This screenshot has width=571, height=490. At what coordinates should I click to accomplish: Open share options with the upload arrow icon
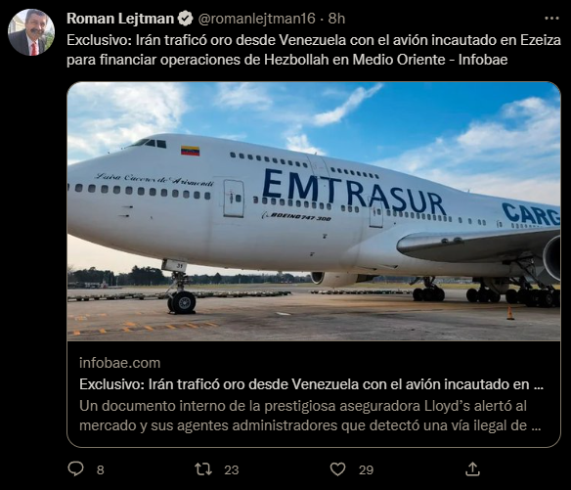point(472,468)
